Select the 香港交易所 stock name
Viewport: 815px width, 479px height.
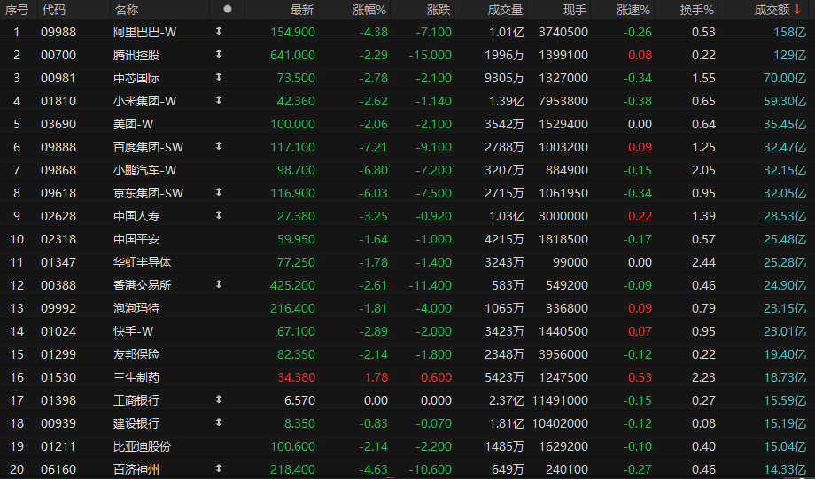point(142,285)
